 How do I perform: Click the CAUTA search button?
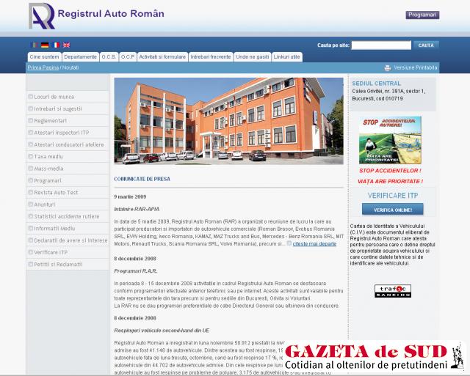[x=426, y=45]
